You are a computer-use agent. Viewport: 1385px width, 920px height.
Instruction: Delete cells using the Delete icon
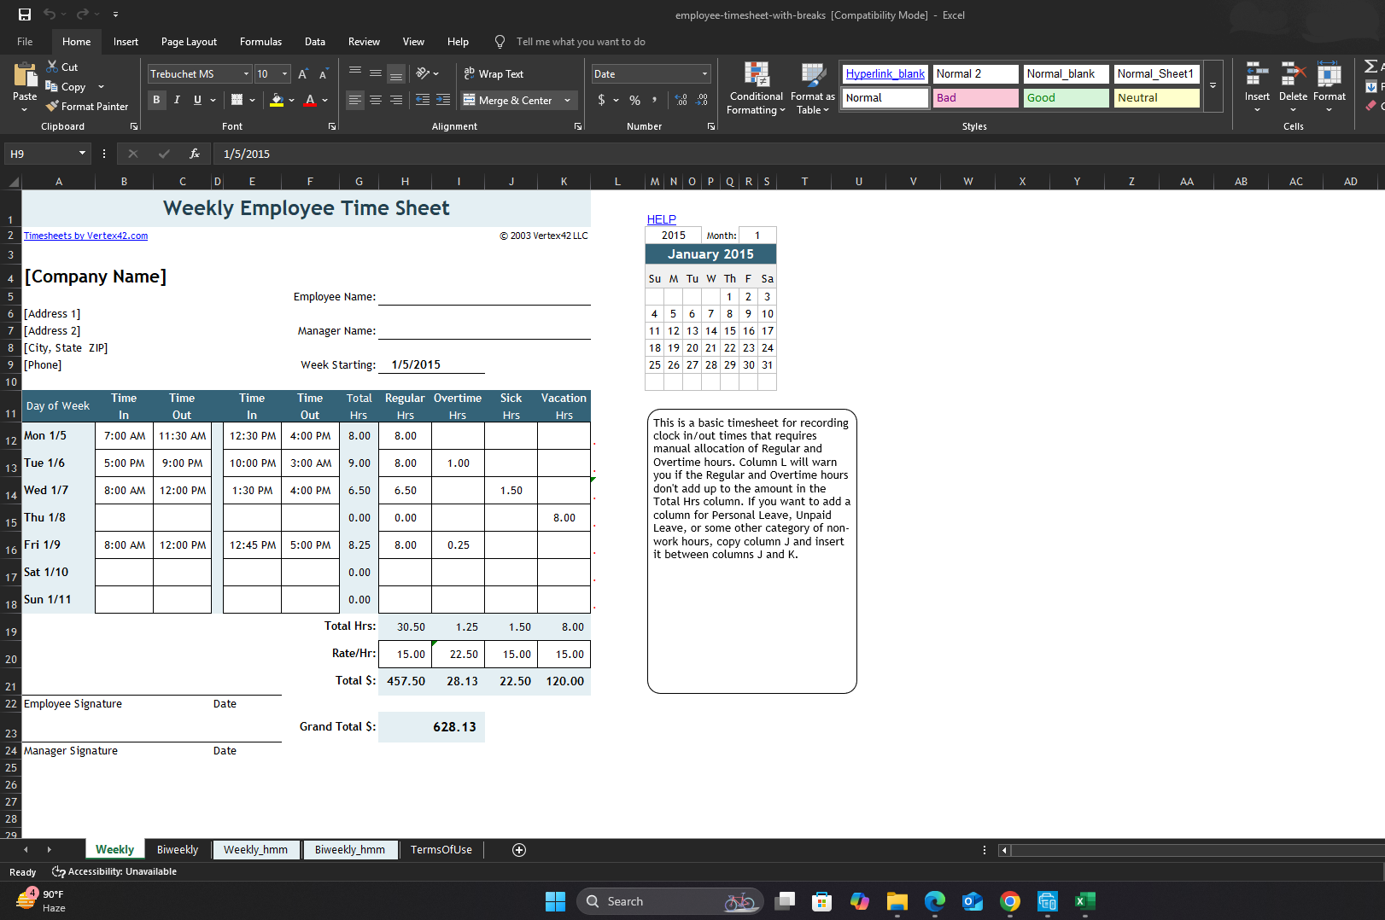[1293, 83]
